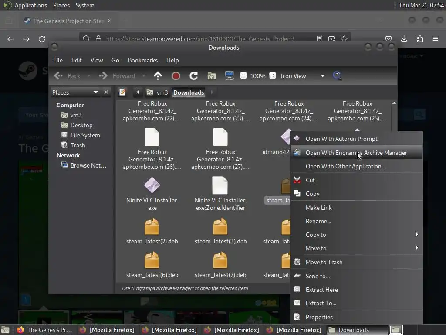Open the Applications menu in the top panel
The image size is (446, 335).
point(31,5)
